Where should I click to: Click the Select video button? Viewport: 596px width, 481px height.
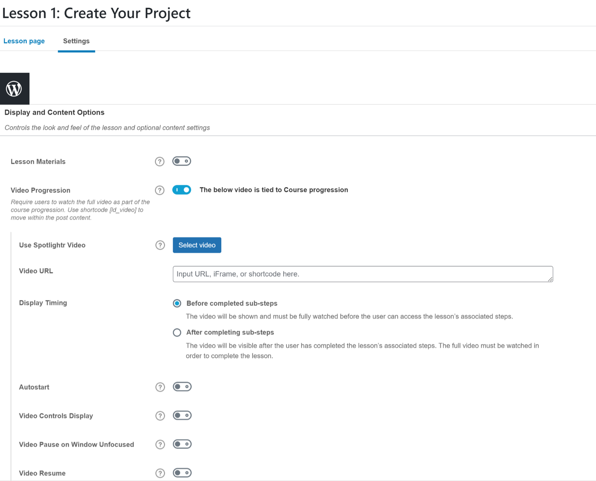click(197, 245)
